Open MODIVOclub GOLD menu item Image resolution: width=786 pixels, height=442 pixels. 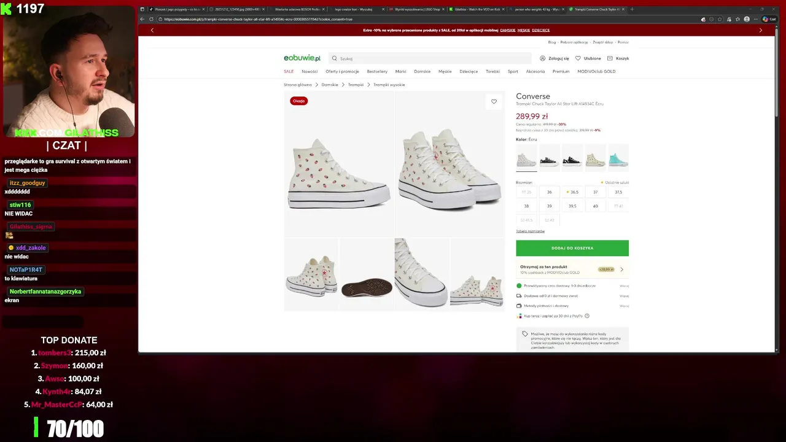(x=596, y=71)
